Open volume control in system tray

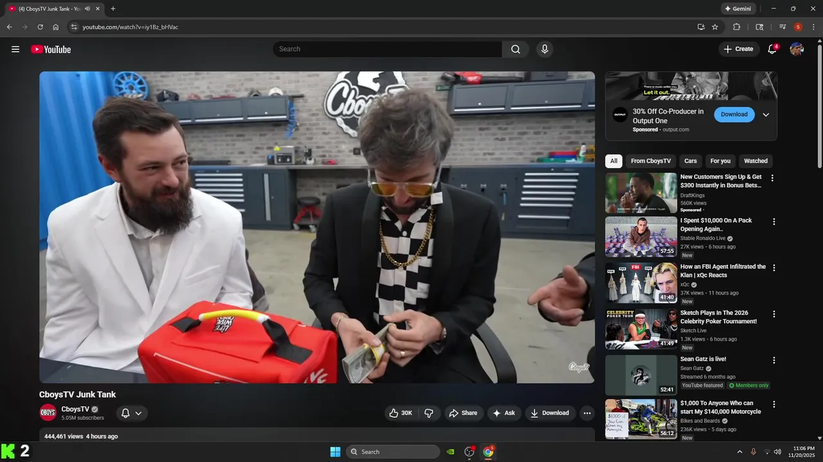[777, 452]
